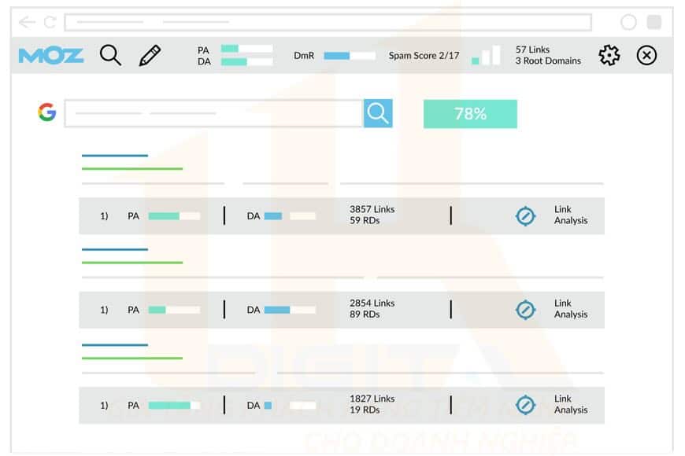The image size is (685, 456).
Task: Click the toolbar DmR progress bar
Action: 350,55
